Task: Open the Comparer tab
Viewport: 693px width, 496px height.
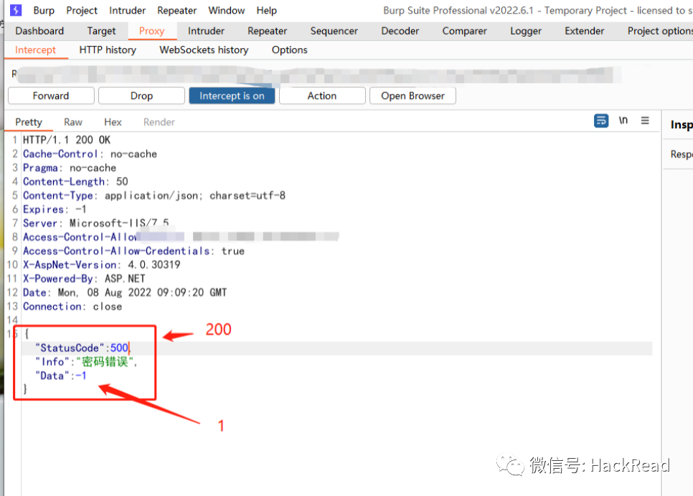Action: (464, 31)
